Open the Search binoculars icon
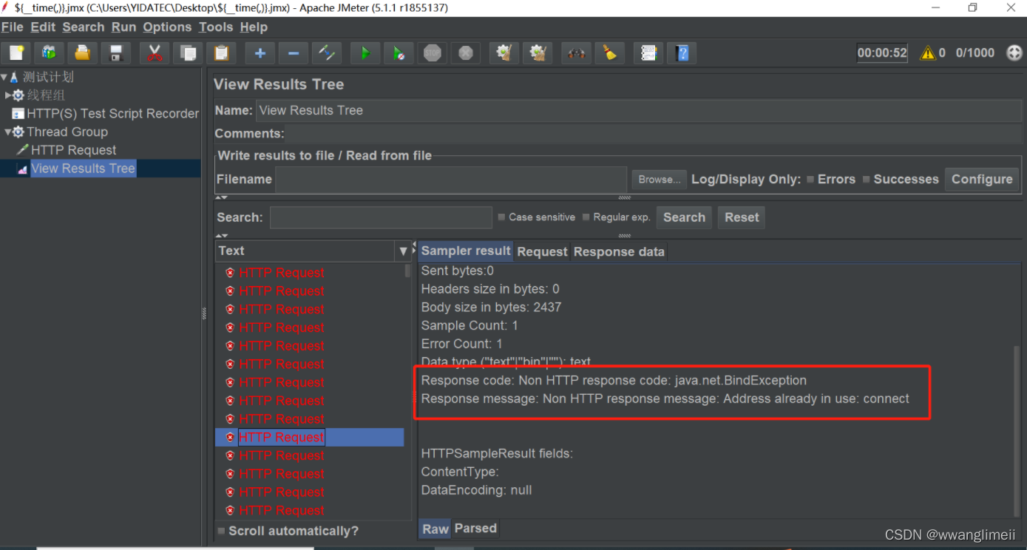 (x=577, y=52)
